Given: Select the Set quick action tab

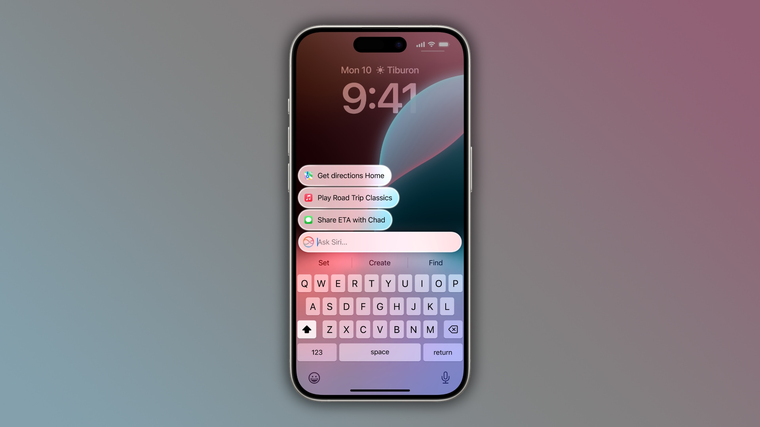Looking at the screenshot, I should (x=324, y=262).
